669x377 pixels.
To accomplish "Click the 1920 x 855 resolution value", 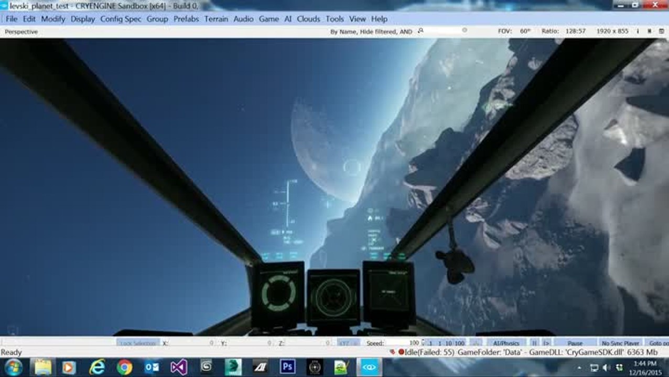I will (x=612, y=31).
